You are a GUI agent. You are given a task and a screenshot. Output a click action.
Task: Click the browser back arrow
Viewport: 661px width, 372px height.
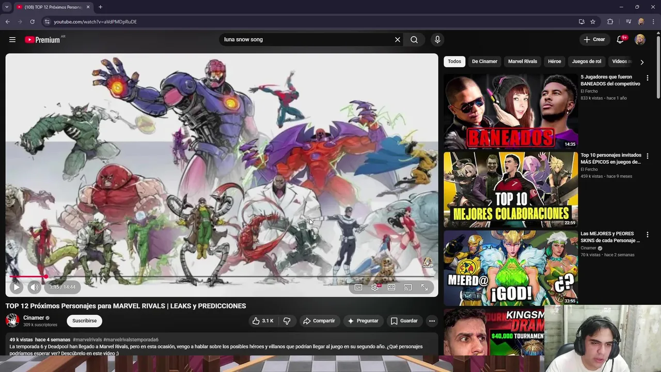[7, 22]
